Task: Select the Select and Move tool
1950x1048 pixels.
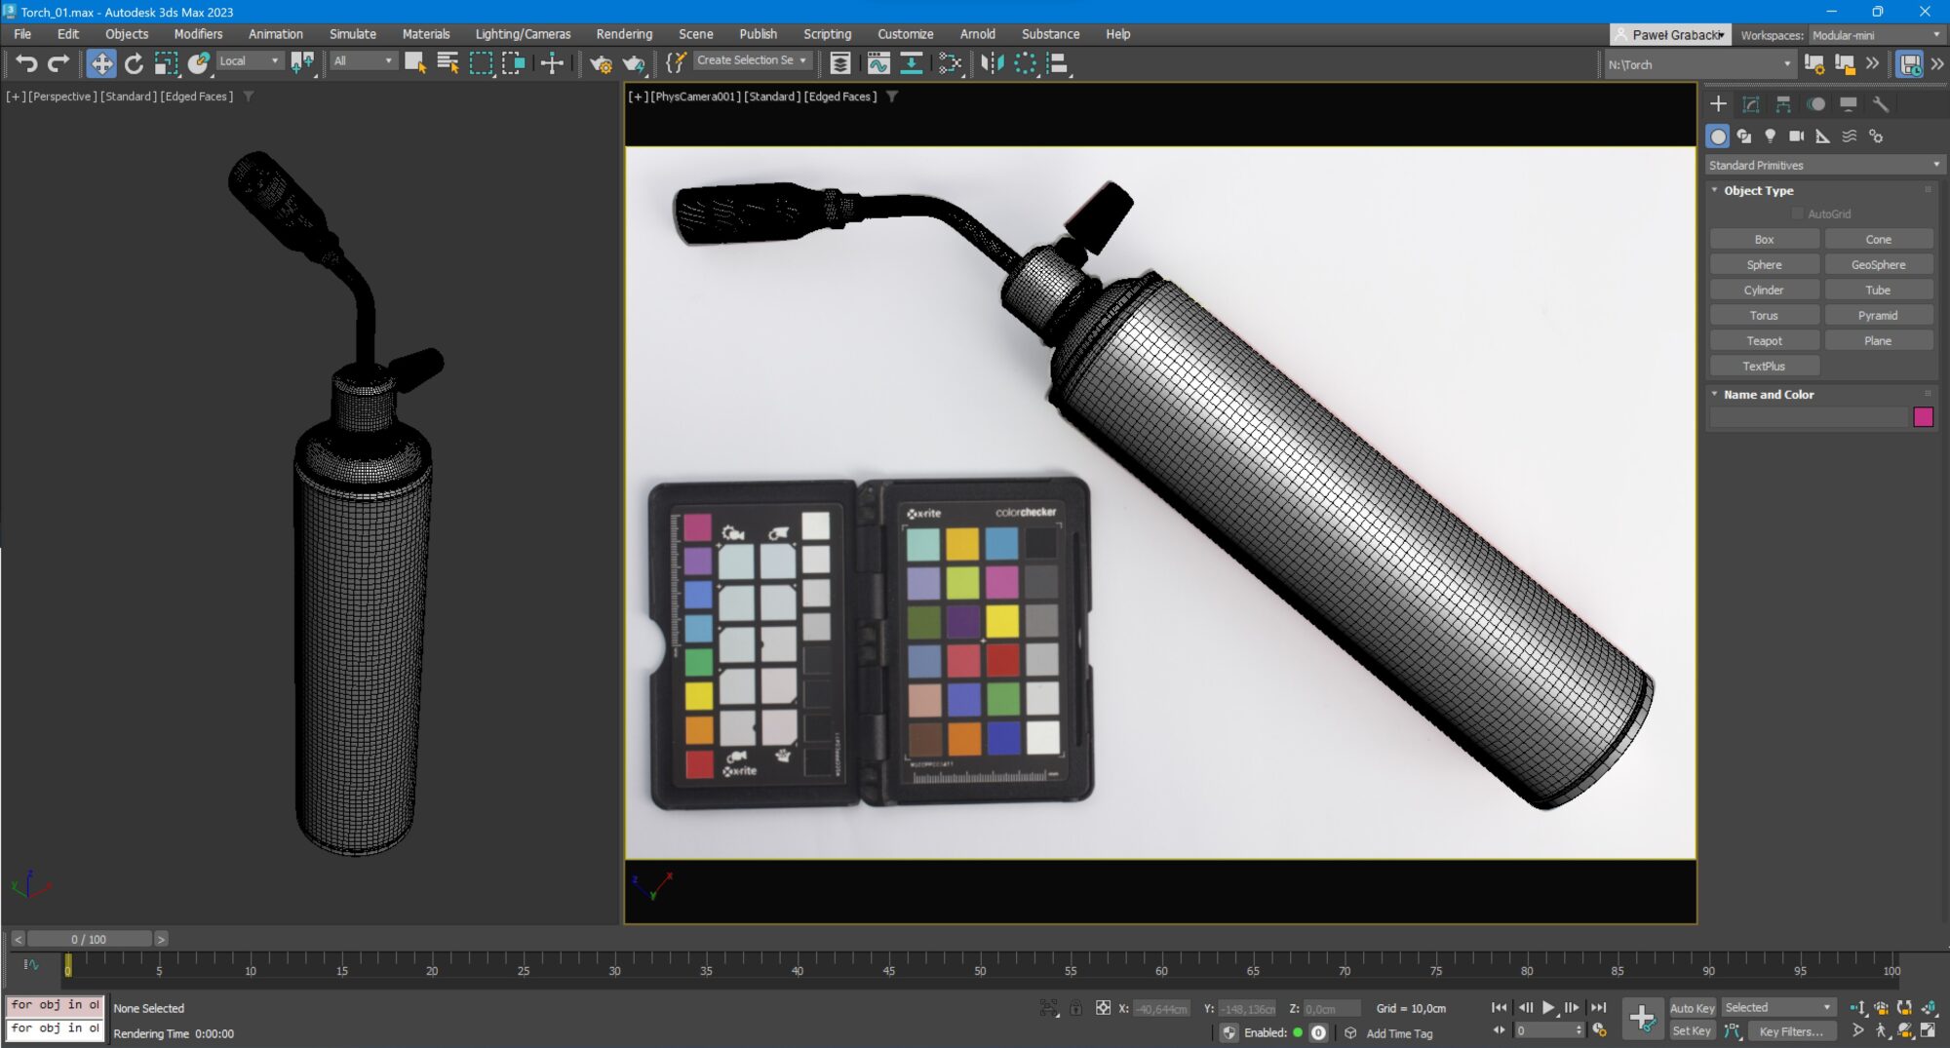Action: pyautogui.click(x=102, y=63)
